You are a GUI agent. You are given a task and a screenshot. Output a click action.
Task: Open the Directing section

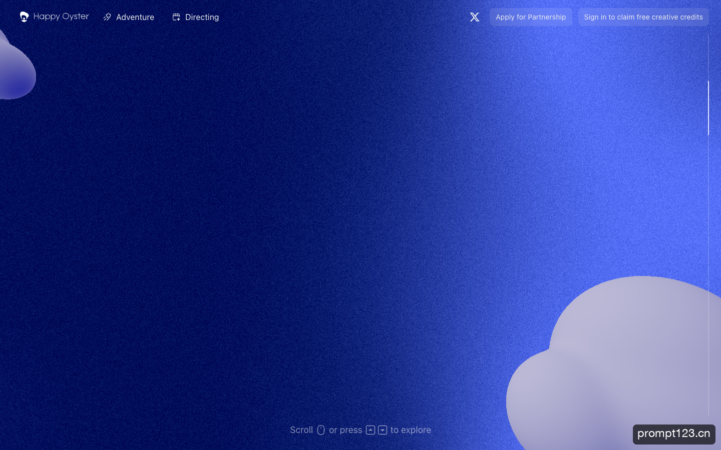click(x=195, y=17)
